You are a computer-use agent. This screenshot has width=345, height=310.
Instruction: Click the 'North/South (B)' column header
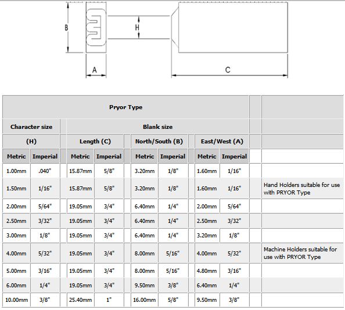(159, 142)
